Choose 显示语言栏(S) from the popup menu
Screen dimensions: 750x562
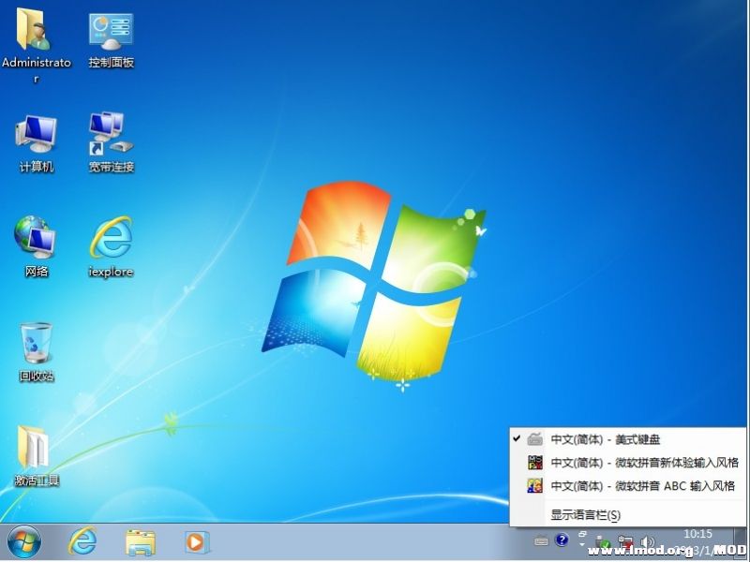point(585,514)
